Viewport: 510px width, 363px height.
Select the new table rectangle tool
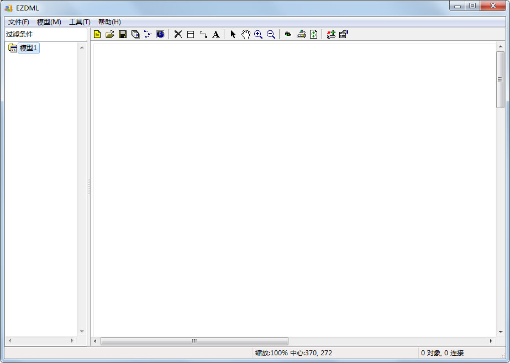[x=191, y=34]
